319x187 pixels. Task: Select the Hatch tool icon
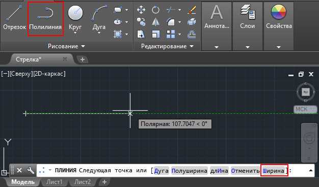(x=118, y=34)
